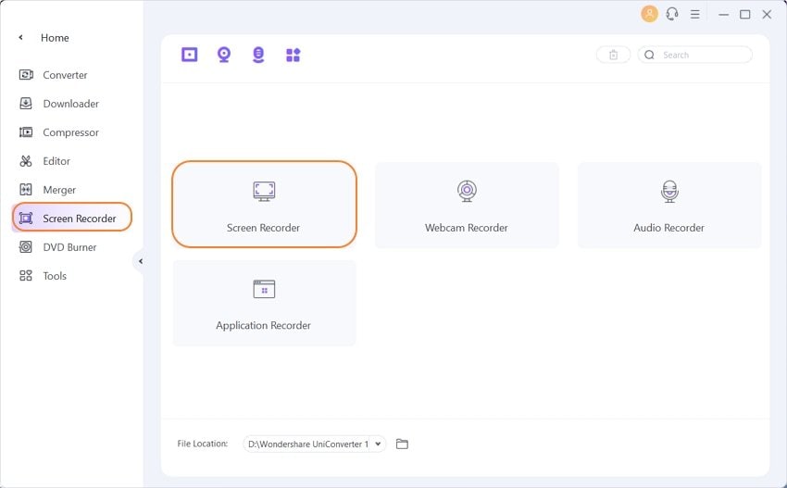This screenshot has height=488, width=787.
Task: Open the Downloader section
Action: [58, 104]
